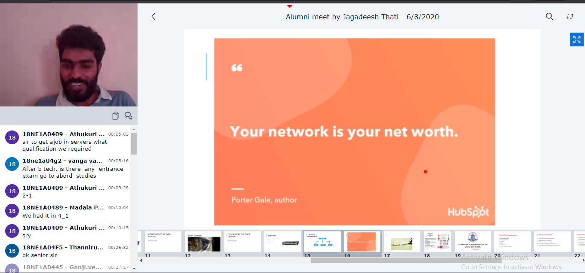Select slide 18 thumbnail
The height and width of the screenshot is (273, 585).
coord(437,242)
